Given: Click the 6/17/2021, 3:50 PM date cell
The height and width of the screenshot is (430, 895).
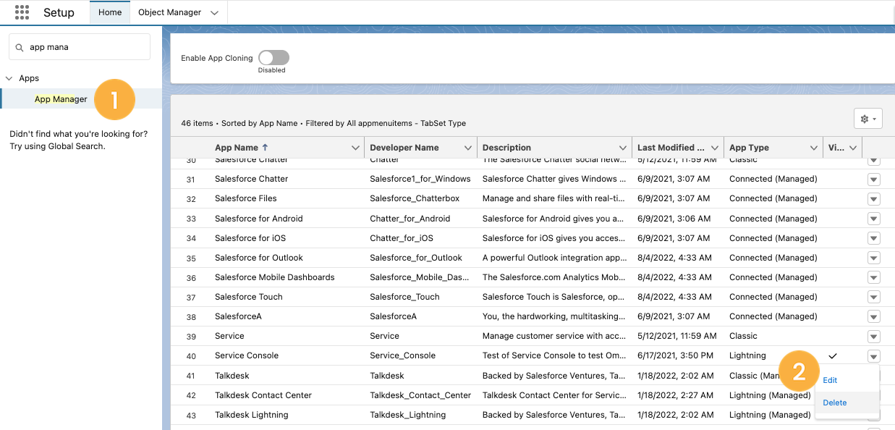Looking at the screenshot, I should (675, 355).
